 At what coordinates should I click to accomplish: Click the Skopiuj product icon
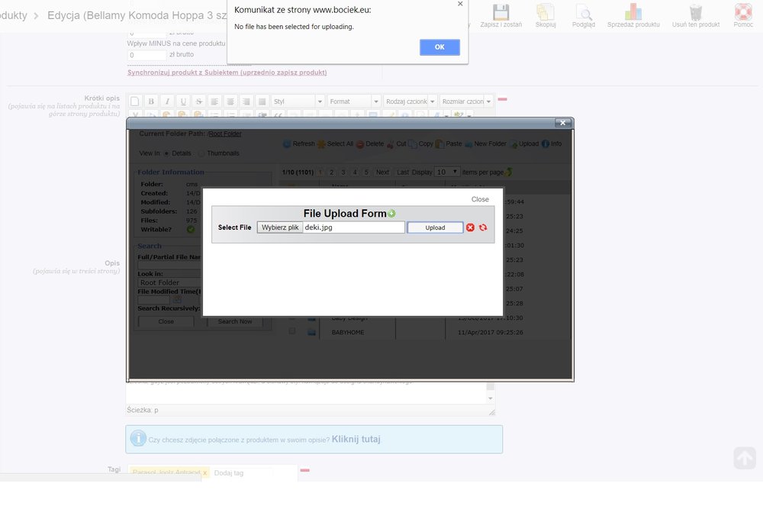click(545, 11)
